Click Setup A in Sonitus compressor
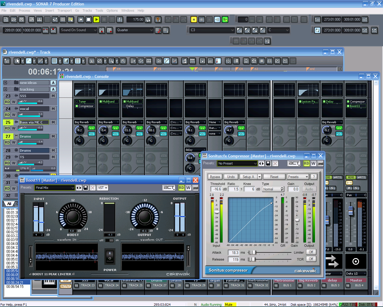 (248, 177)
